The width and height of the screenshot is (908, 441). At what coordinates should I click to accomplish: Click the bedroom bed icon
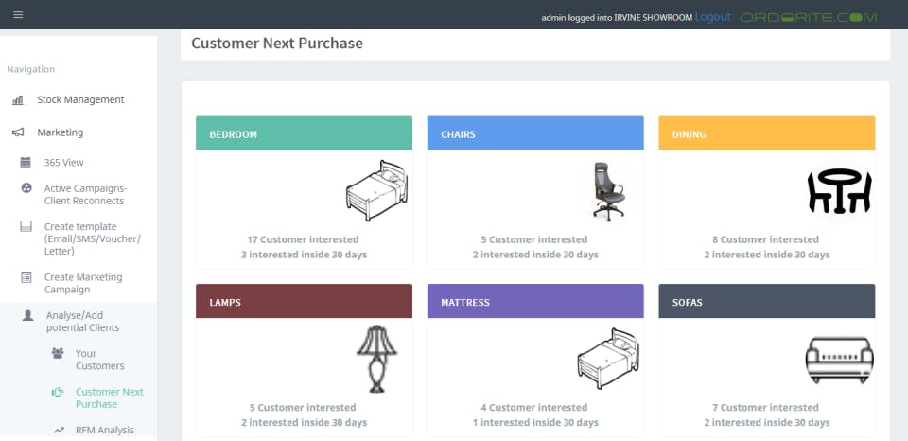coord(375,189)
